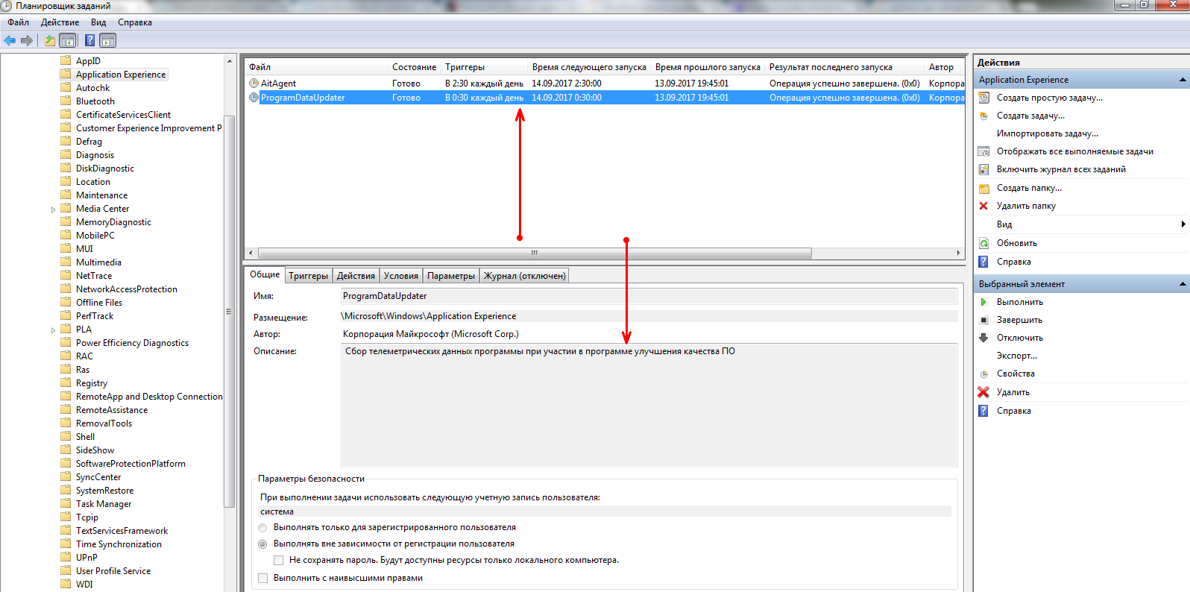The image size is (1190, 592).
Task: Click Импортировать задачу link
Action: pyautogui.click(x=1047, y=133)
